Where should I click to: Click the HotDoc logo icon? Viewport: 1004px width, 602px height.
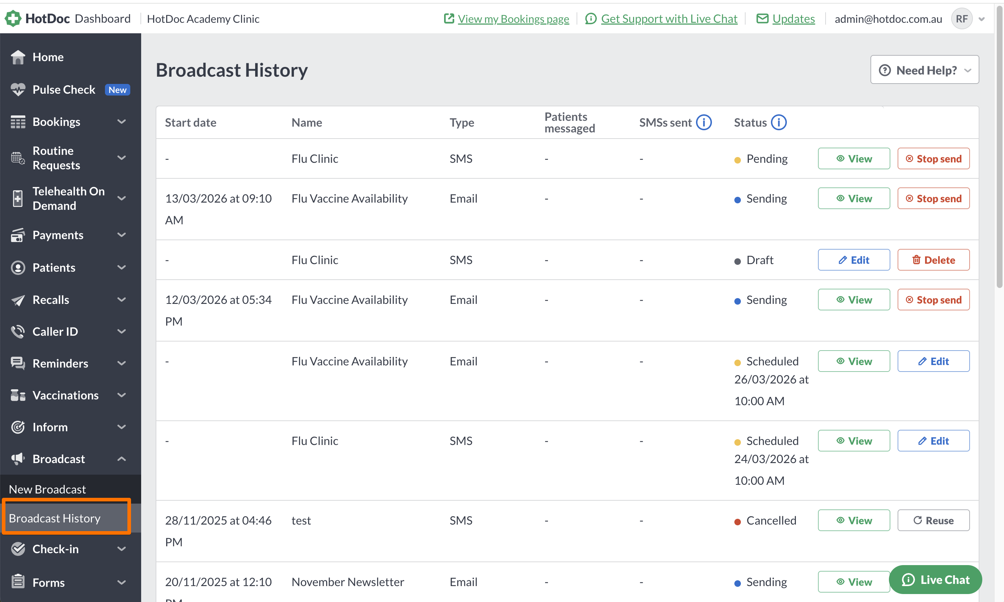13,18
